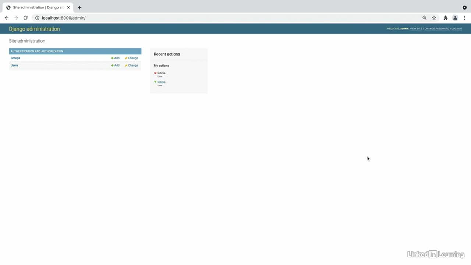
Task: Open the Change Password link
Action: coord(437,29)
